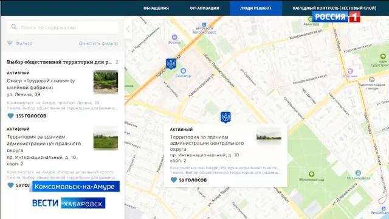Open НАРОДНЫЙ КОНТРОЛЬ (ТЕСТОВЫЙ СЛОЙ) tab
389x219 pixels.
coord(334,8)
